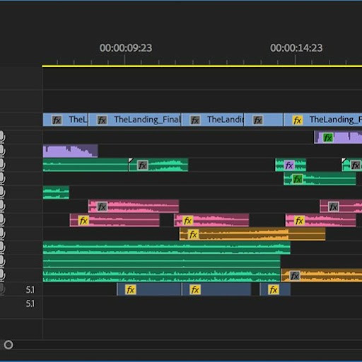Toggle the microphone button on the topmost audio track

click(1, 136)
